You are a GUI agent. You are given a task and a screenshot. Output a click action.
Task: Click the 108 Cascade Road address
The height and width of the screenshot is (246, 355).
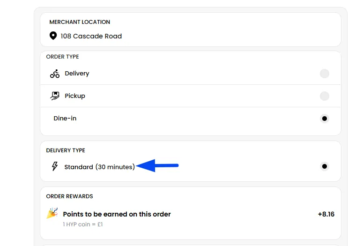[91, 36]
